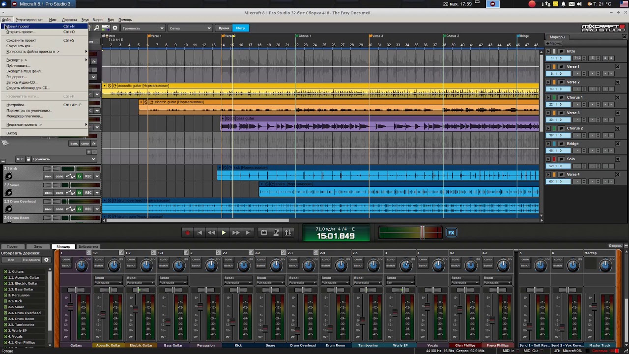The width and height of the screenshot is (629, 354).
Task: Jump to Intro marker play icon
Action: pyautogui.click(x=548, y=51)
